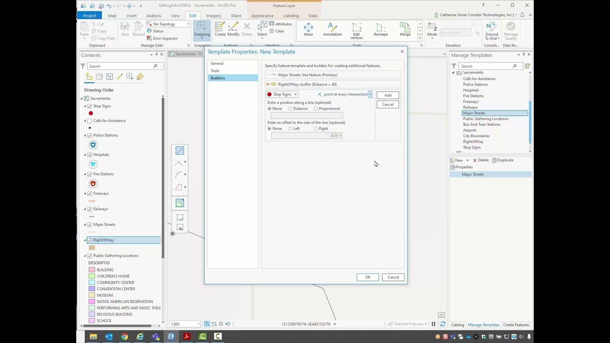Choose Left offset radio button
Screen dimensions: 610x343
[290, 129]
